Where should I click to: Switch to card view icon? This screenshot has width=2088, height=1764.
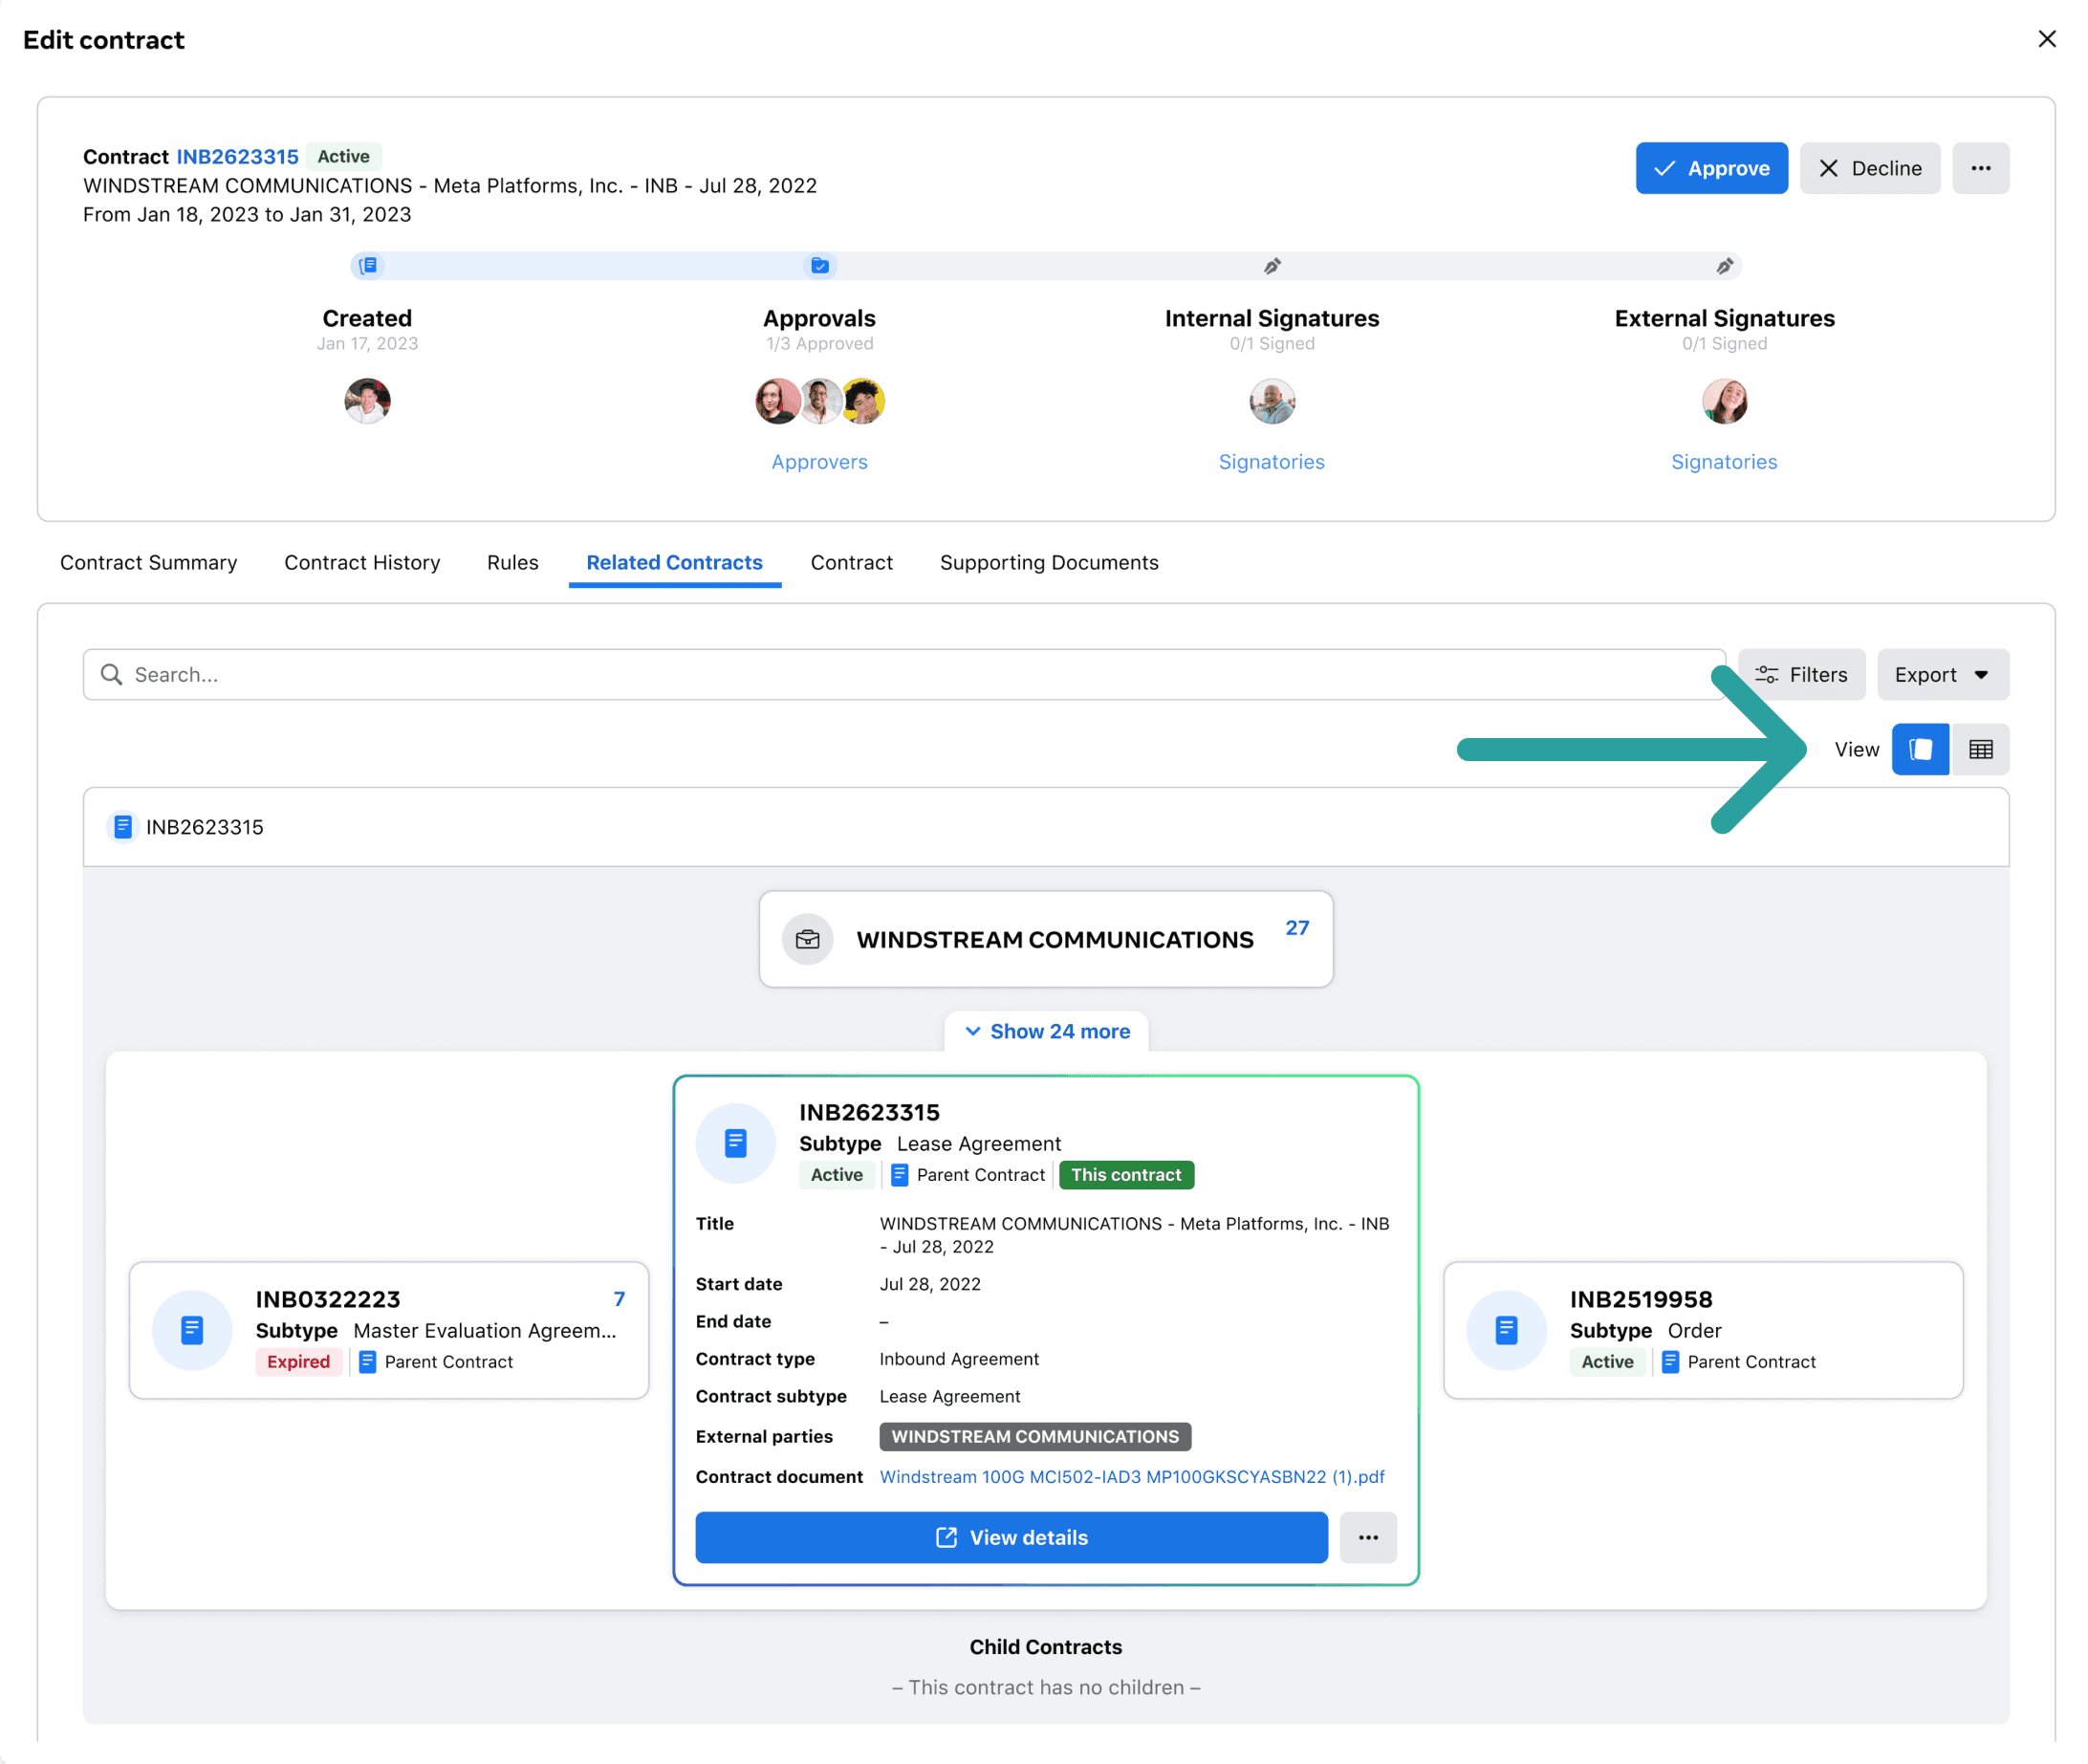(1919, 749)
